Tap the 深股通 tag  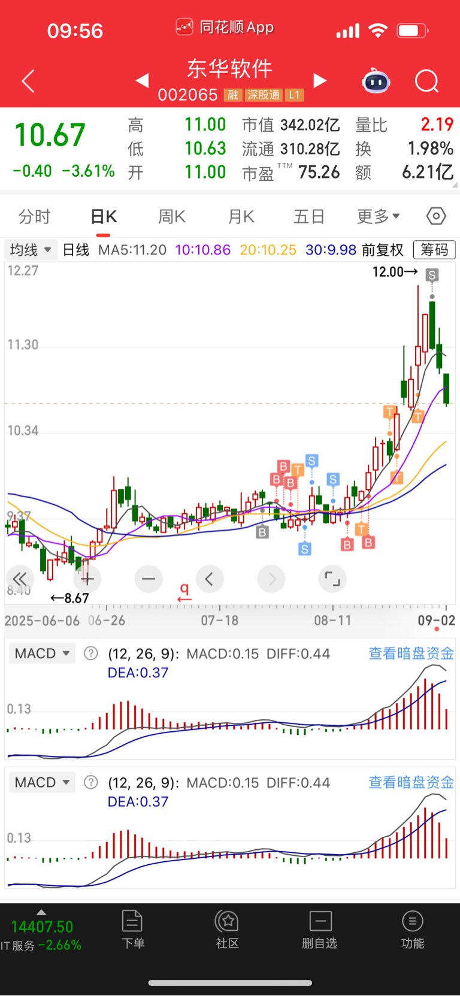point(264,95)
